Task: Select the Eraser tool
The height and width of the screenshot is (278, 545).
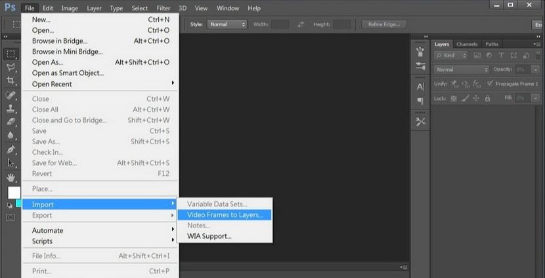Action: tap(11, 121)
